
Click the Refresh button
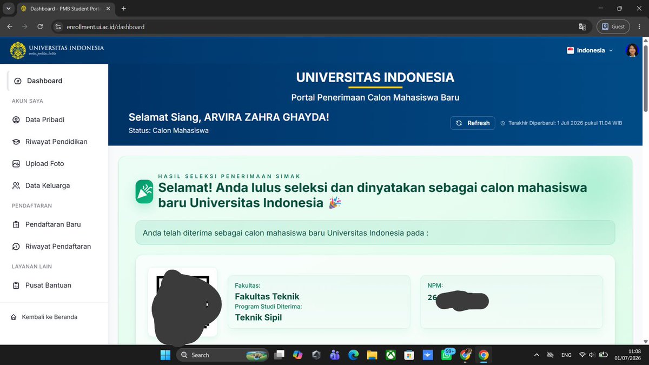[473, 123]
